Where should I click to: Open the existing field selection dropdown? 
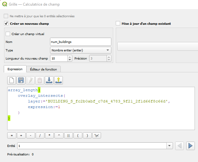pyautogui.click(x=157, y=46)
